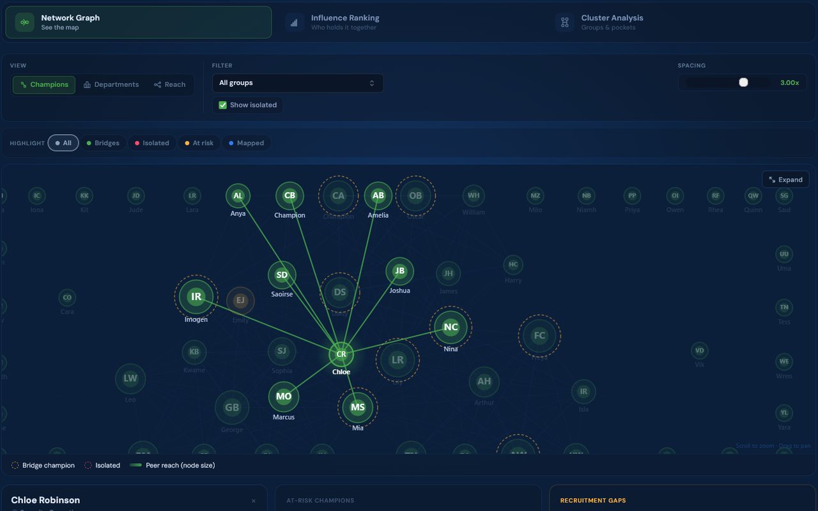Screen dimensions: 818x511
Task: Click the Network Graph tab icon
Action: pos(25,22)
